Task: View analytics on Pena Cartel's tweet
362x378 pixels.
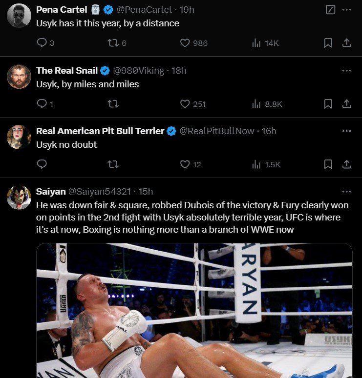Action: [x=256, y=43]
